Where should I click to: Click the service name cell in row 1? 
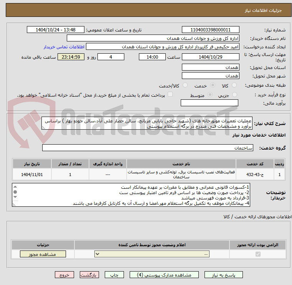181,175
